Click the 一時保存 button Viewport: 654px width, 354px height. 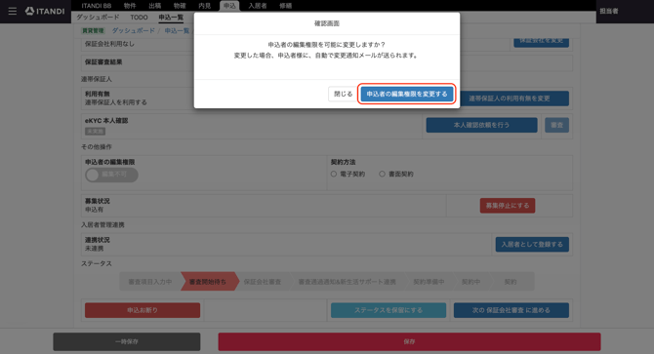(127, 341)
